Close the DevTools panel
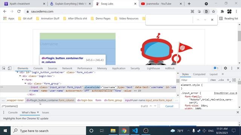Viewport: 241px width, 135px height. tap(238, 68)
